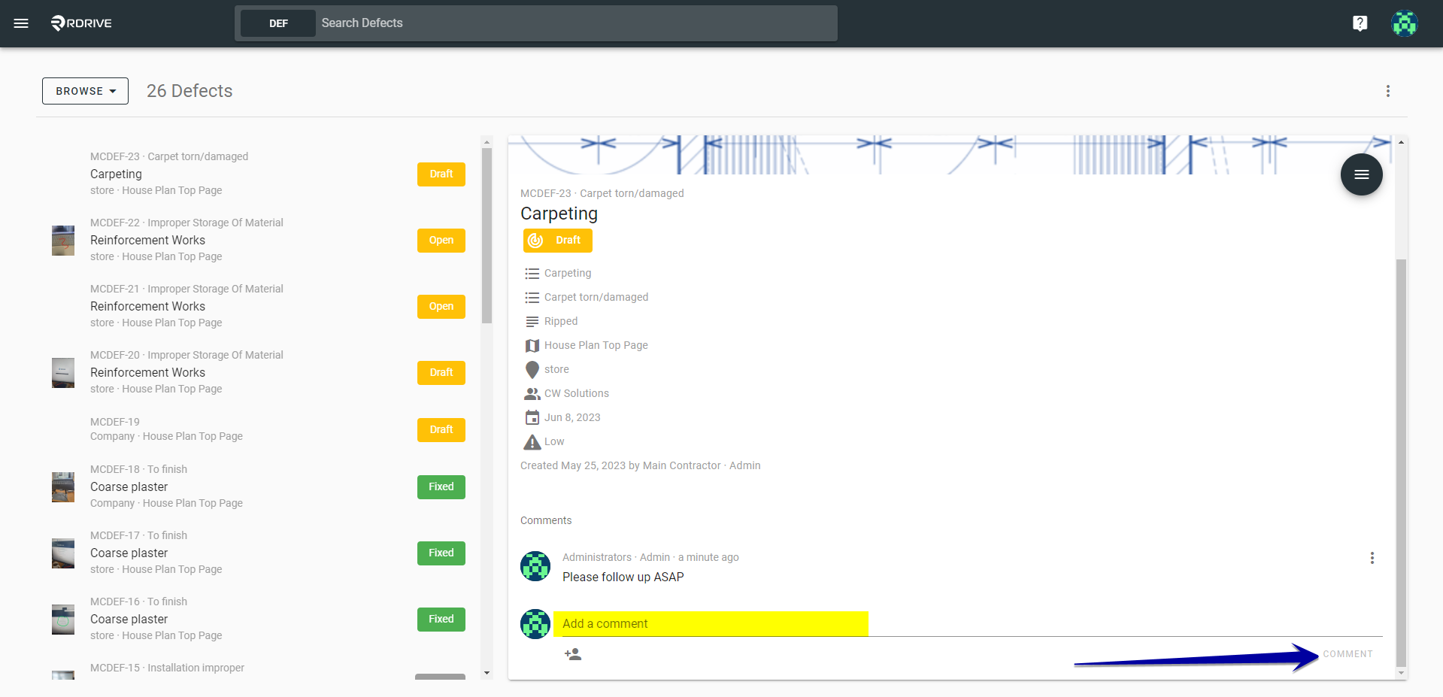Click the Draft badge on MCDEF-23
Viewport: 1443px width, 697px height.
441,174
